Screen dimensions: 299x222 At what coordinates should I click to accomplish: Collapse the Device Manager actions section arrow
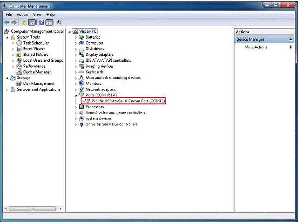(291, 39)
